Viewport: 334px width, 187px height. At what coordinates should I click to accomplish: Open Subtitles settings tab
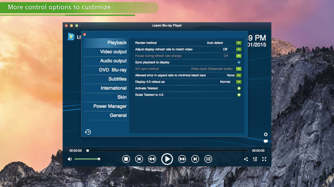pos(106,79)
